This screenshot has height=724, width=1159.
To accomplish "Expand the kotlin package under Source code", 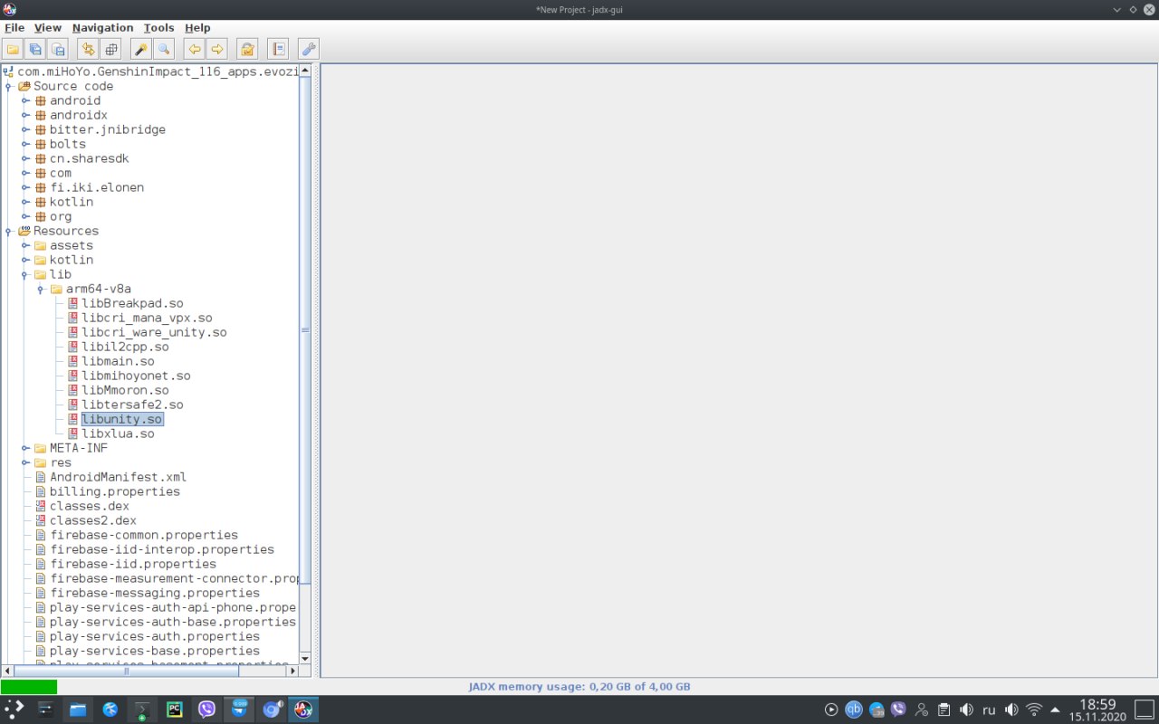I will pyautogui.click(x=26, y=203).
